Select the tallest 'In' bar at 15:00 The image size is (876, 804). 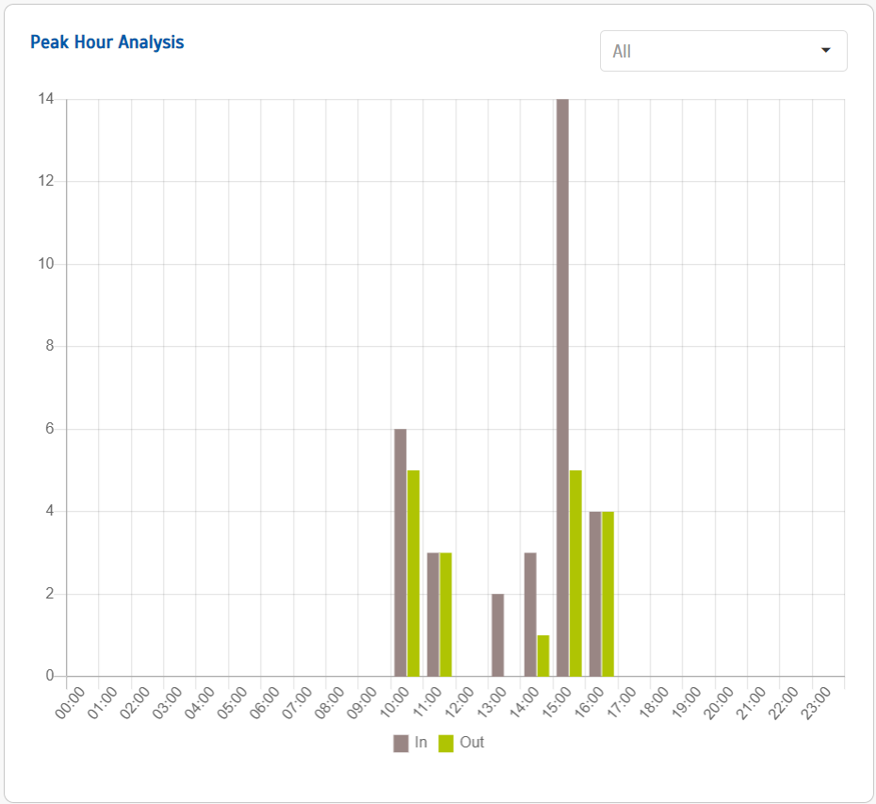(562, 386)
